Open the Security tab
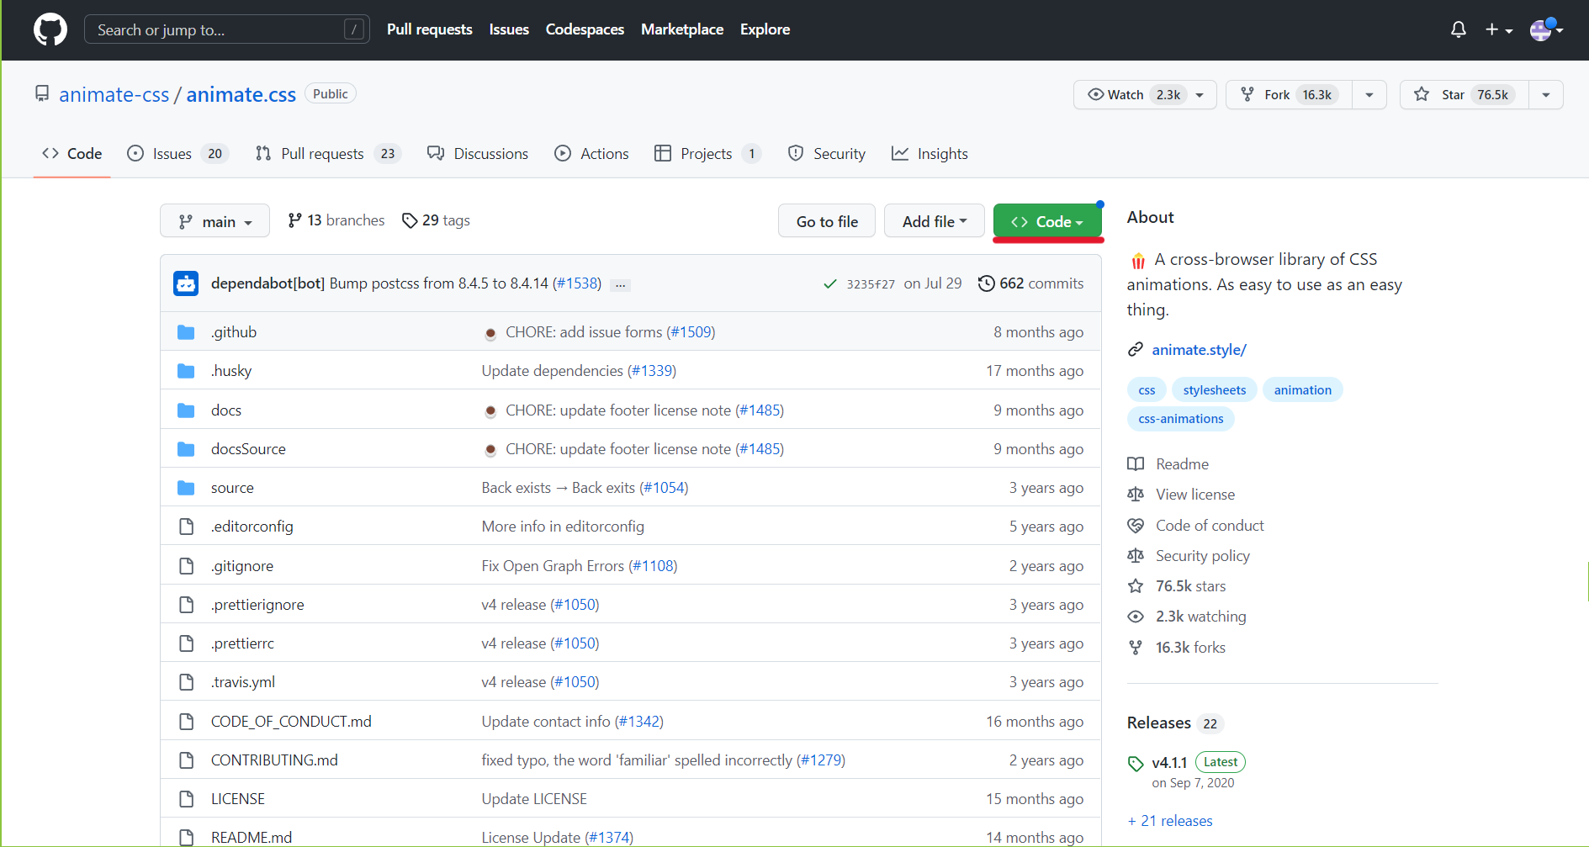This screenshot has width=1589, height=847. (827, 154)
